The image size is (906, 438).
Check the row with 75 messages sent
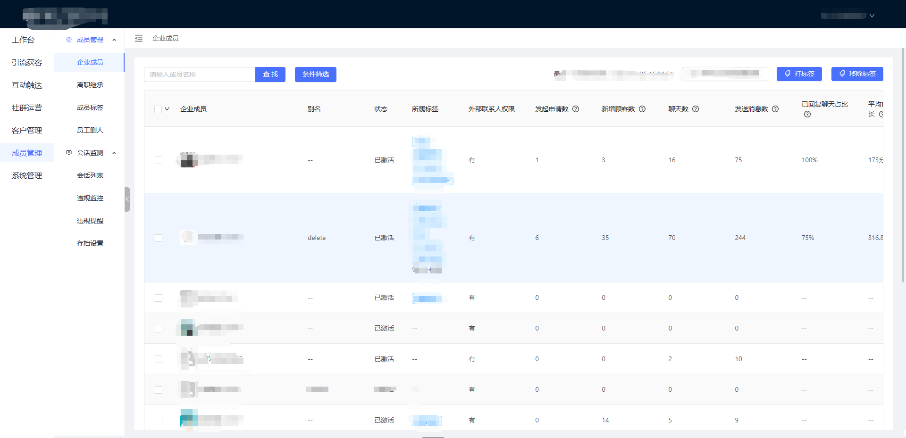click(x=159, y=160)
